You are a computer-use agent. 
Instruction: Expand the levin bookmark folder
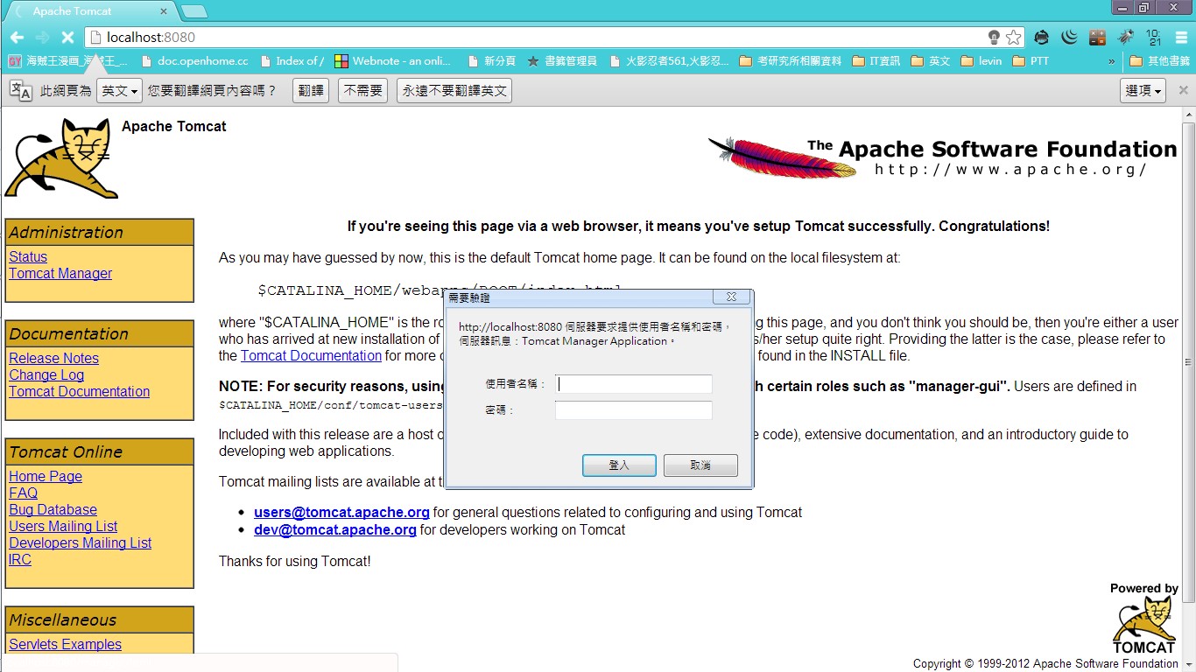pos(981,61)
